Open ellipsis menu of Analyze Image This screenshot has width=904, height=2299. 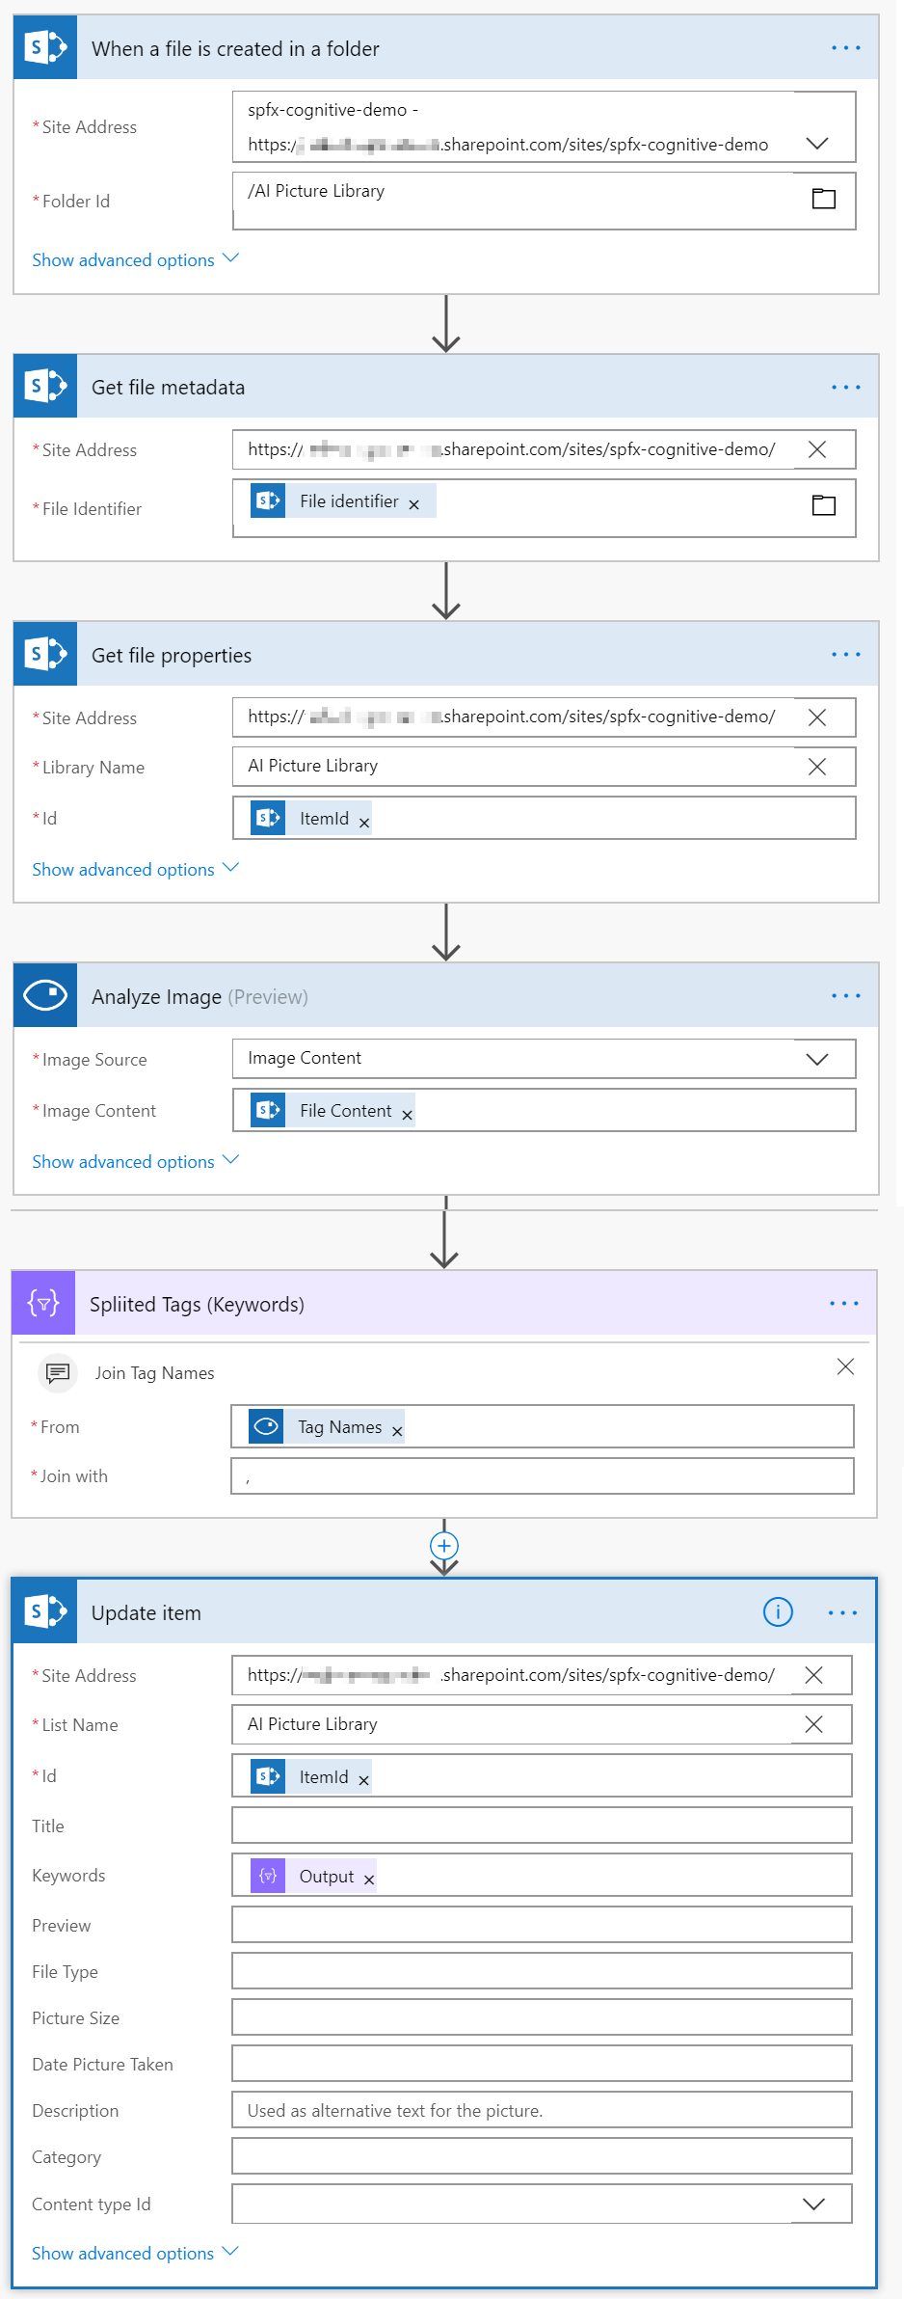(x=846, y=996)
